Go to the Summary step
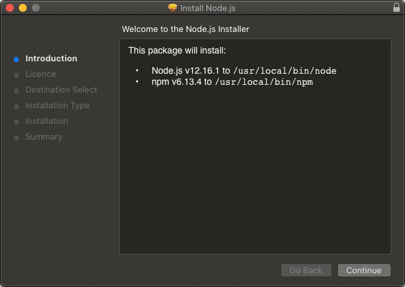 pyautogui.click(x=44, y=137)
